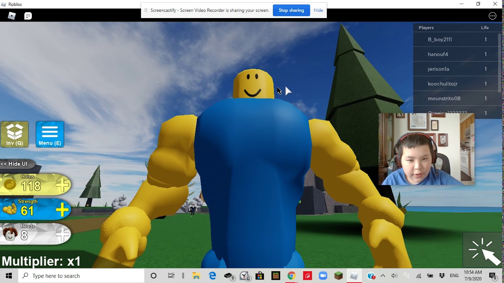The width and height of the screenshot is (504, 283).
Task: Click the Multiplier: x1 label
Action: (41, 261)
